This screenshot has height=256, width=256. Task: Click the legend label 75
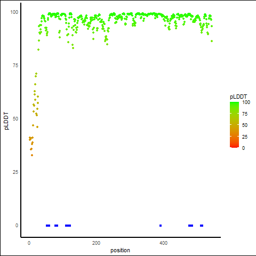[x=245, y=114]
